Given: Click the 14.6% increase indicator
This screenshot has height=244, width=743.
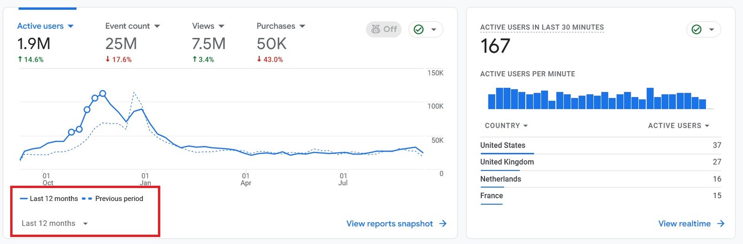Looking at the screenshot, I should [x=30, y=59].
